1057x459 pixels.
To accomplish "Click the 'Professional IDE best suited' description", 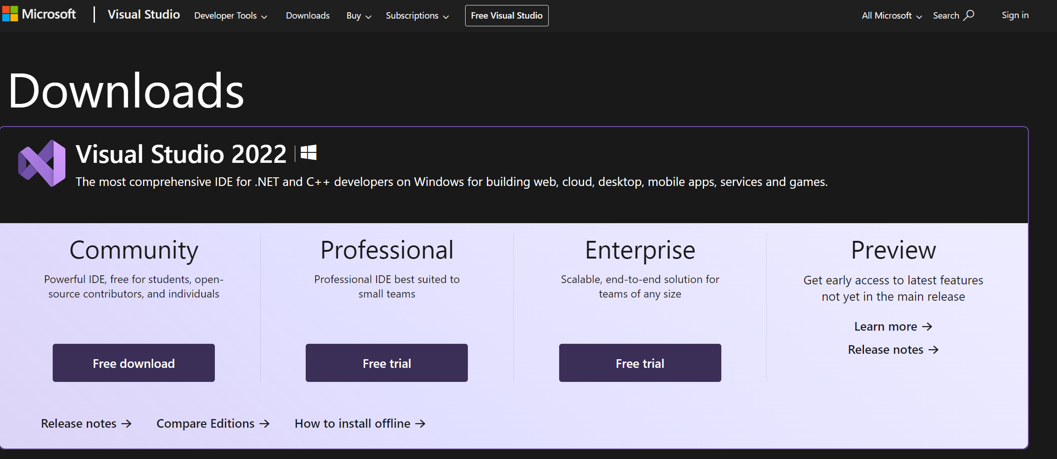I will coord(387,287).
